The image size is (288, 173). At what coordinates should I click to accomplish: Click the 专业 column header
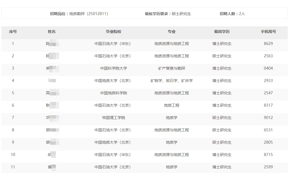pos(172,32)
